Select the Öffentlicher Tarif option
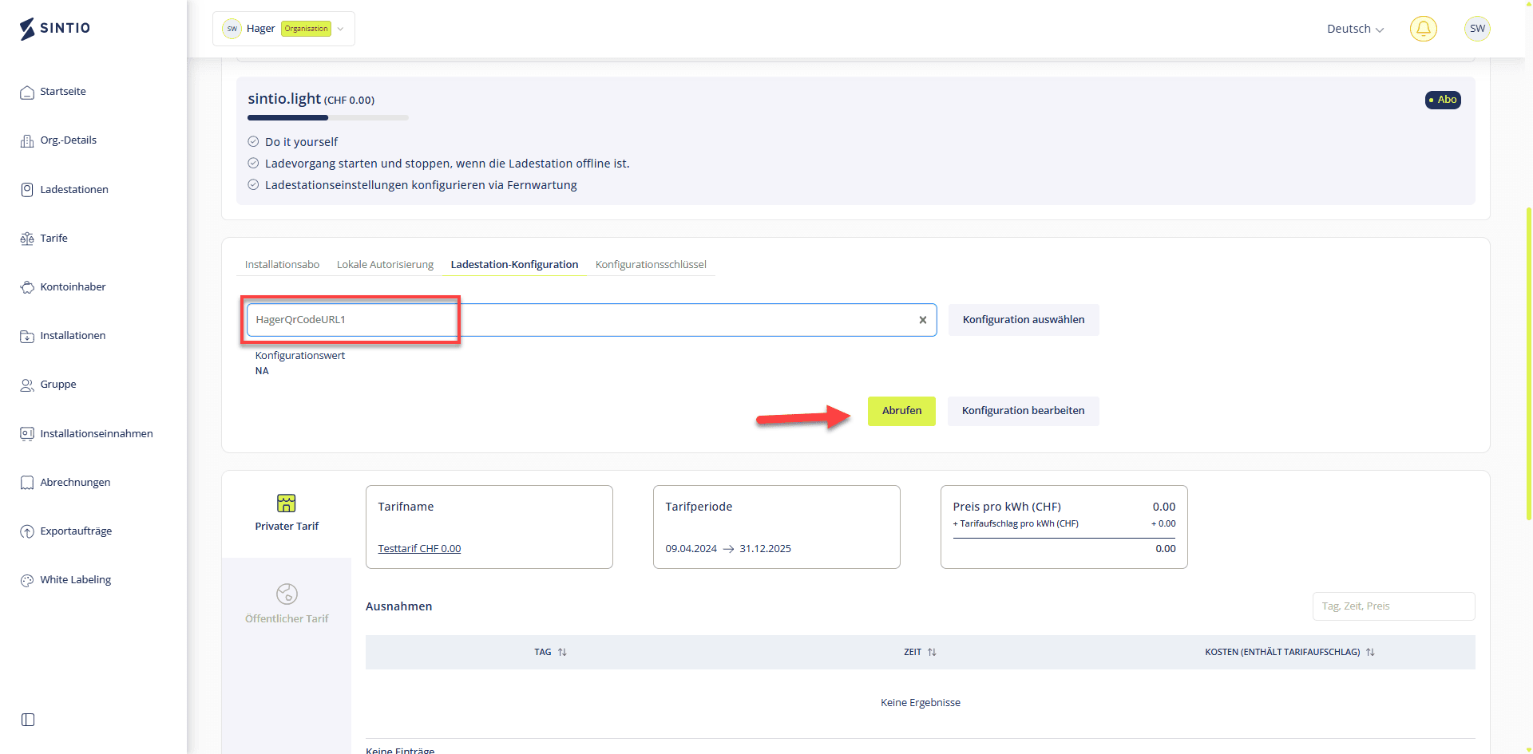Screen dimensions: 1533x754 tap(286, 603)
